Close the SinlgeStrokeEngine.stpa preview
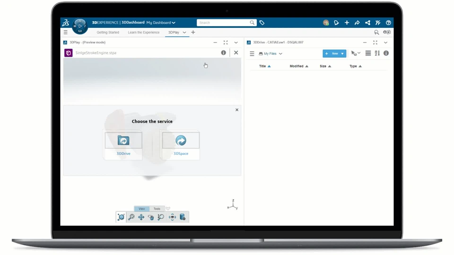This screenshot has width=454, height=255. 236,52
